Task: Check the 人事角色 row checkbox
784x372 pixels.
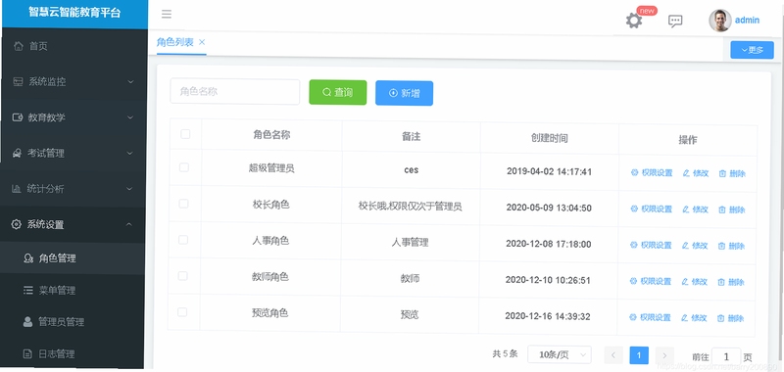Action: (183, 240)
